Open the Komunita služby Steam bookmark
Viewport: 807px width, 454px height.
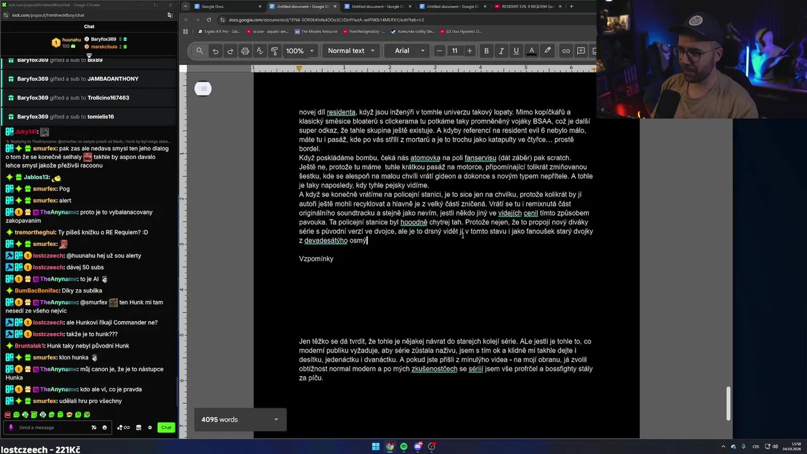click(x=413, y=31)
